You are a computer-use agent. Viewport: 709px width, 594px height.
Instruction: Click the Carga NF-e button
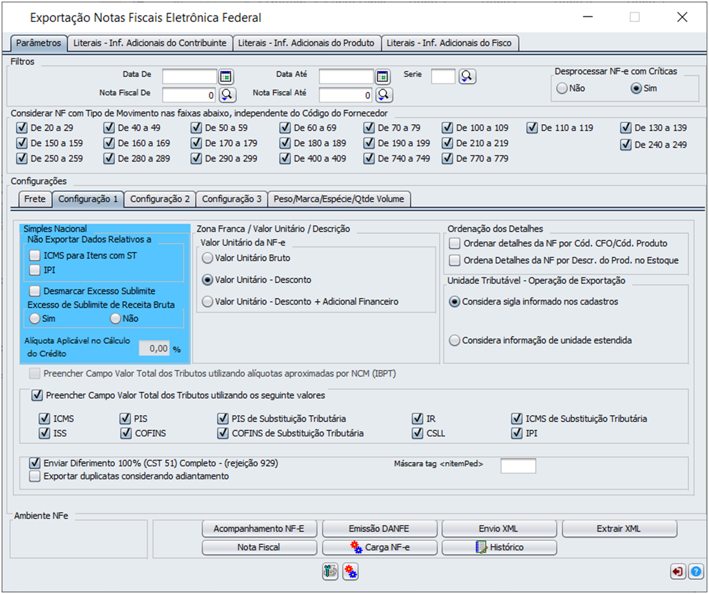click(x=379, y=547)
